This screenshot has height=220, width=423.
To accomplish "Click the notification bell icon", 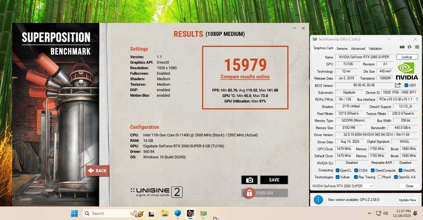I will (x=416, y=214).
